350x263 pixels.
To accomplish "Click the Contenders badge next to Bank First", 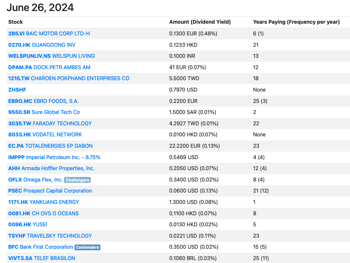I will tap(87, 247).
